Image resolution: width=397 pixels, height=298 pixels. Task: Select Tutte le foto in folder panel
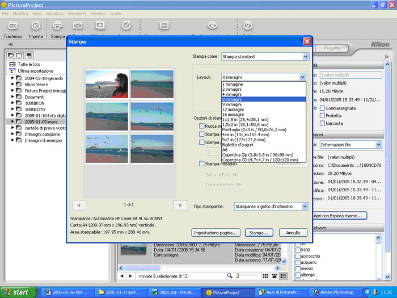click(x=28, y=64)
